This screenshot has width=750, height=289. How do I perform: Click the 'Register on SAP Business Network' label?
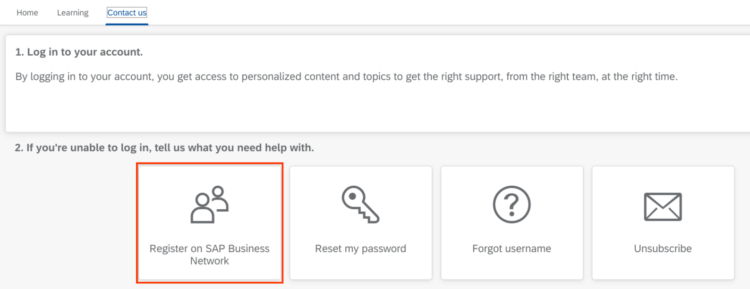click(x=210, y=255)
